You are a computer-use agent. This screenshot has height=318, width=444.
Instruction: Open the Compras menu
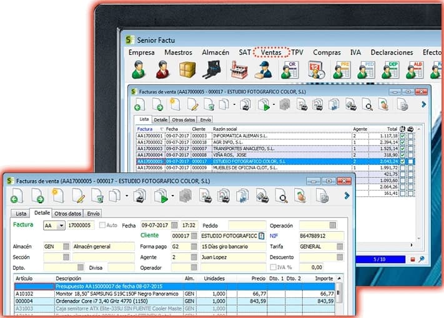click(x=327, y=52)
